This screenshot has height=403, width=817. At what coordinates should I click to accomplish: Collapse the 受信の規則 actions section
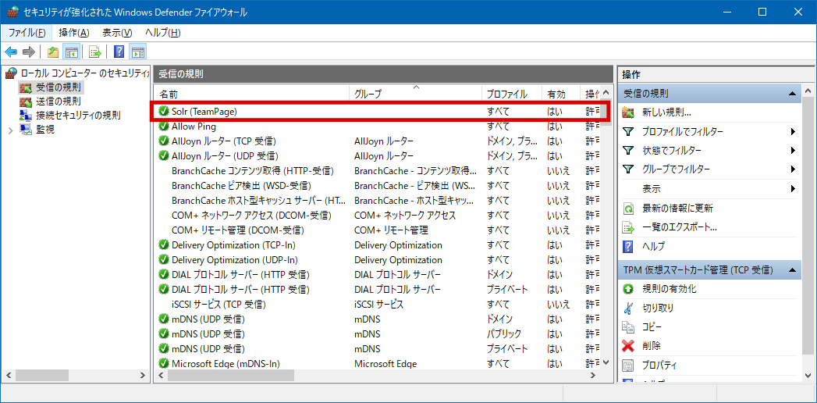click(793, 94)
